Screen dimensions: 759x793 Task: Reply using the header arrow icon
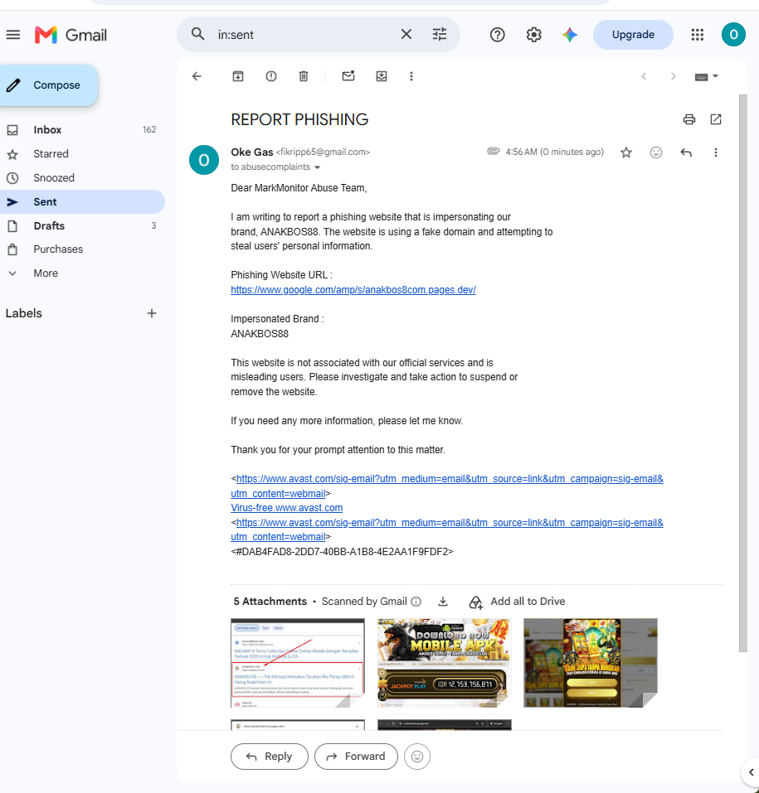686,152
